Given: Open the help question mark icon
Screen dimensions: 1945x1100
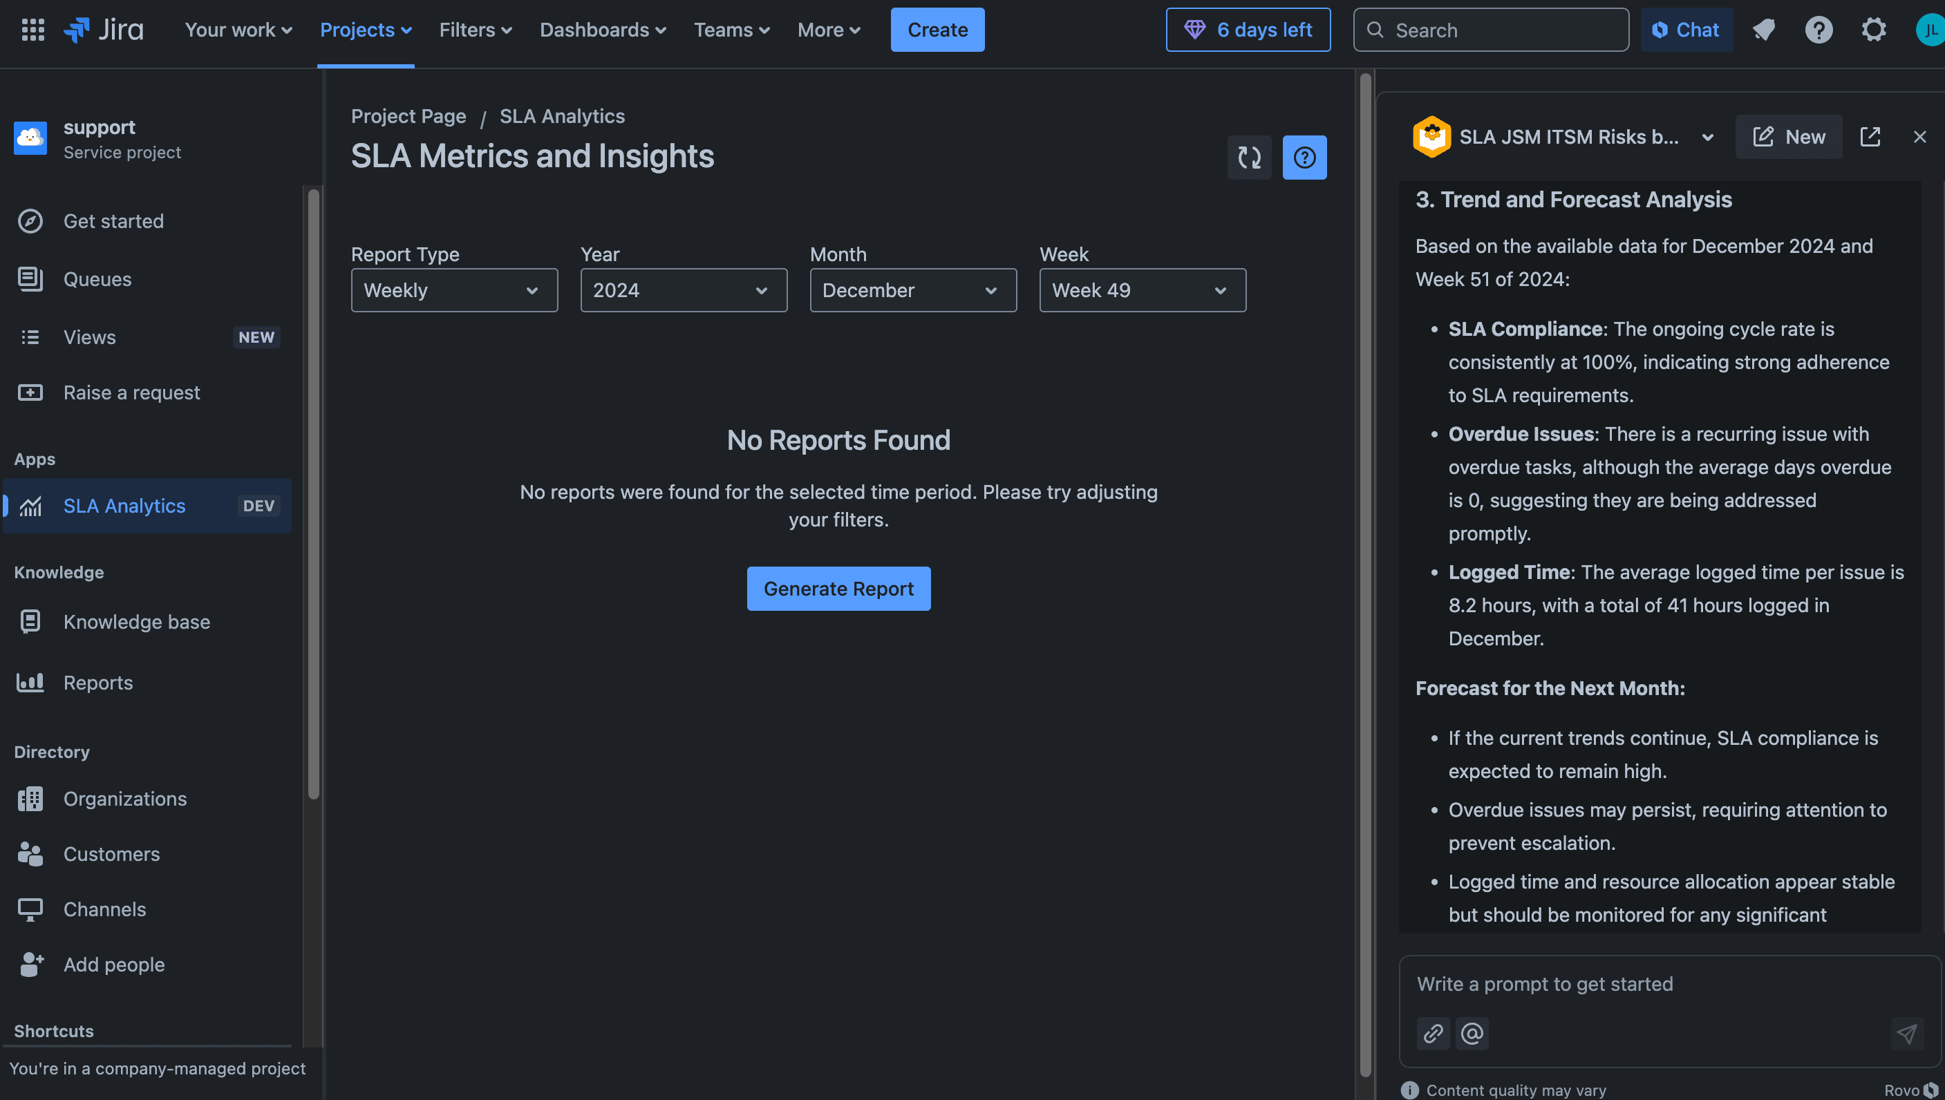Looking at the screenshot, I should [x=1819, y=30].
